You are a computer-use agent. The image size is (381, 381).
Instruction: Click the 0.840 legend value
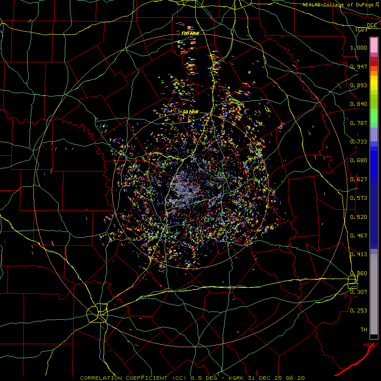tap(359, 104)
